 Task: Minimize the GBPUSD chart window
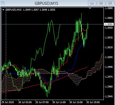tap(92, 3)
